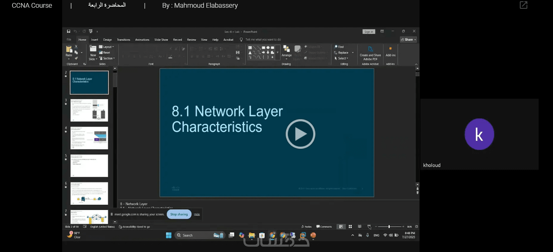Image resolution: width=553 pixels, height=252 pixels.
Task: Expand the Layout dropdown
Action: click(x=107, y=47)
